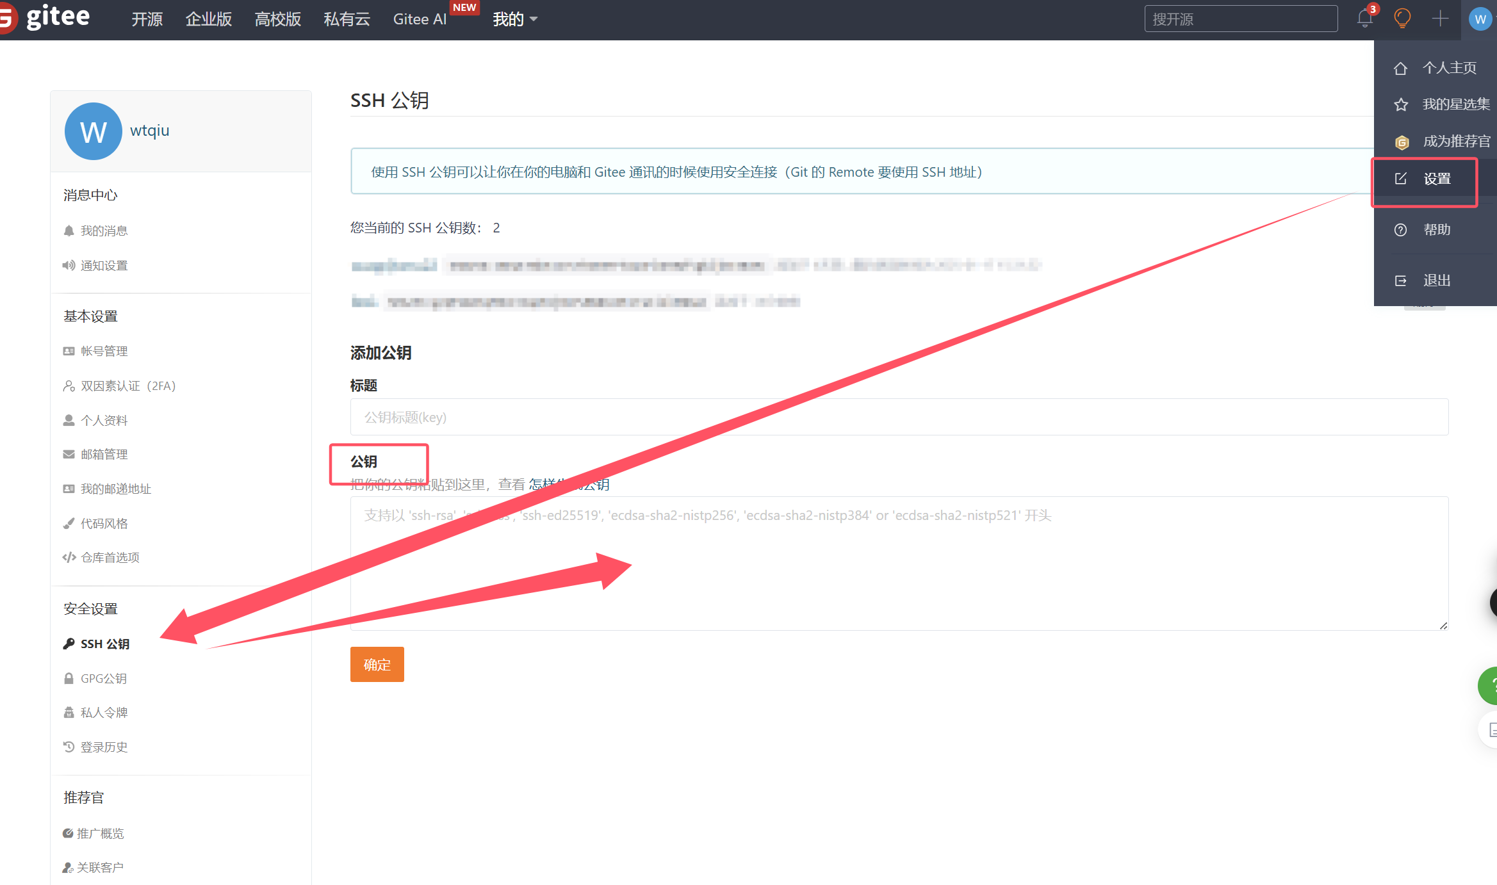Viewport: 1497px width, 885px height.
Task: Click the hexagon icon beside 成为推荐官
Action: (x=1402, y=142)
